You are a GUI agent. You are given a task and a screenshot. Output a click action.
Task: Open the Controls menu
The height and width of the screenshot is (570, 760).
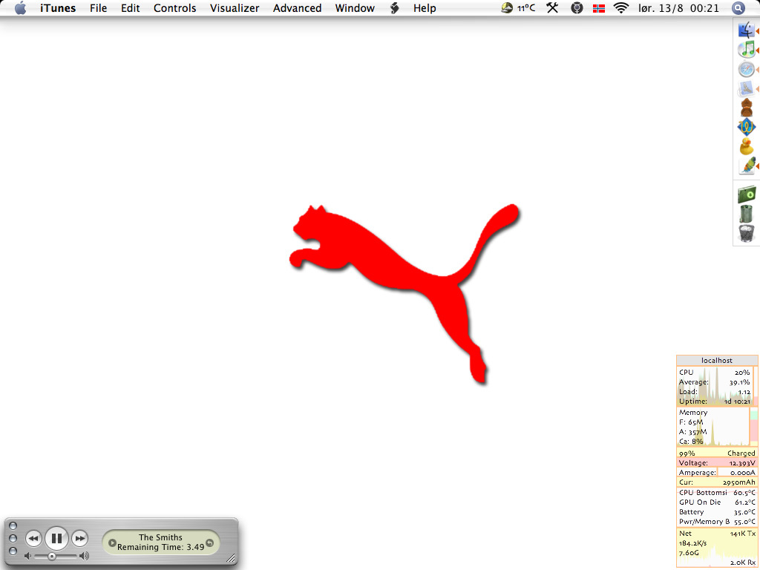pos(175,8)
